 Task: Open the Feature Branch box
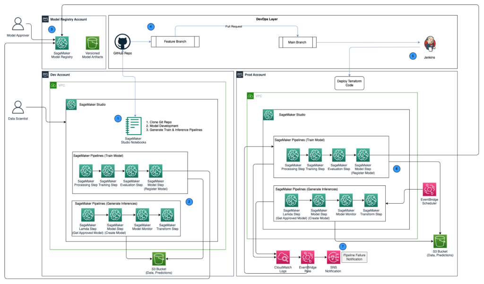175,42
